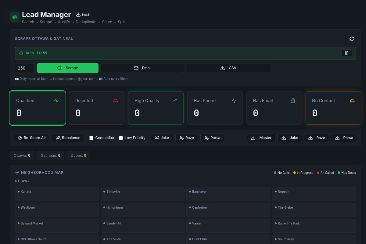Screen dimensions: 366x244
Task: Click the Has Deals legend entry
Action: [x=347, y=173]
